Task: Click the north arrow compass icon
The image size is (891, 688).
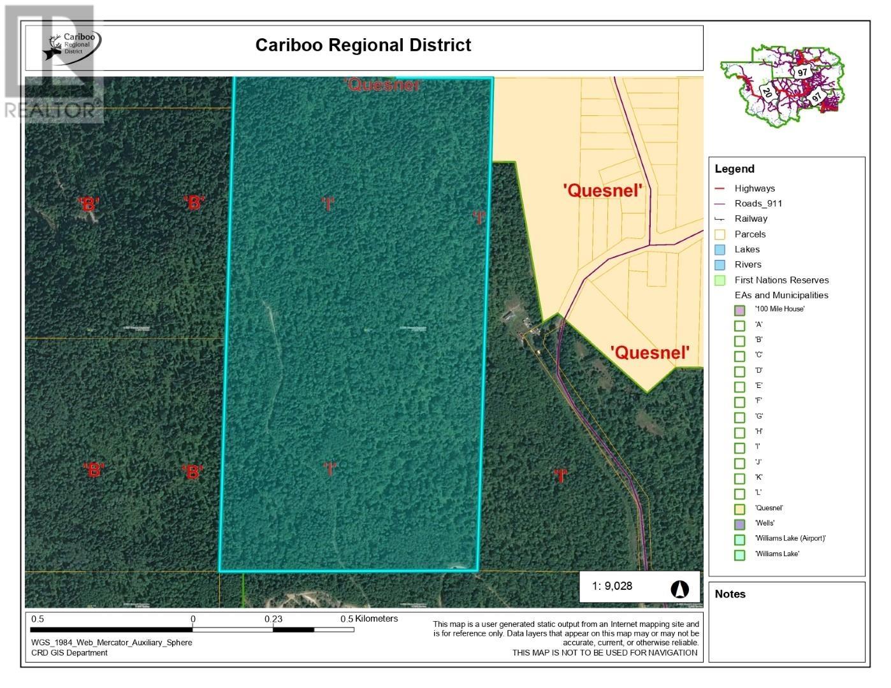Action: pyautogui.click(x=679, y=589)
